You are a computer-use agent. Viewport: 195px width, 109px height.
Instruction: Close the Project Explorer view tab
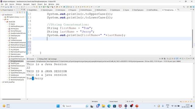[15, 10]
